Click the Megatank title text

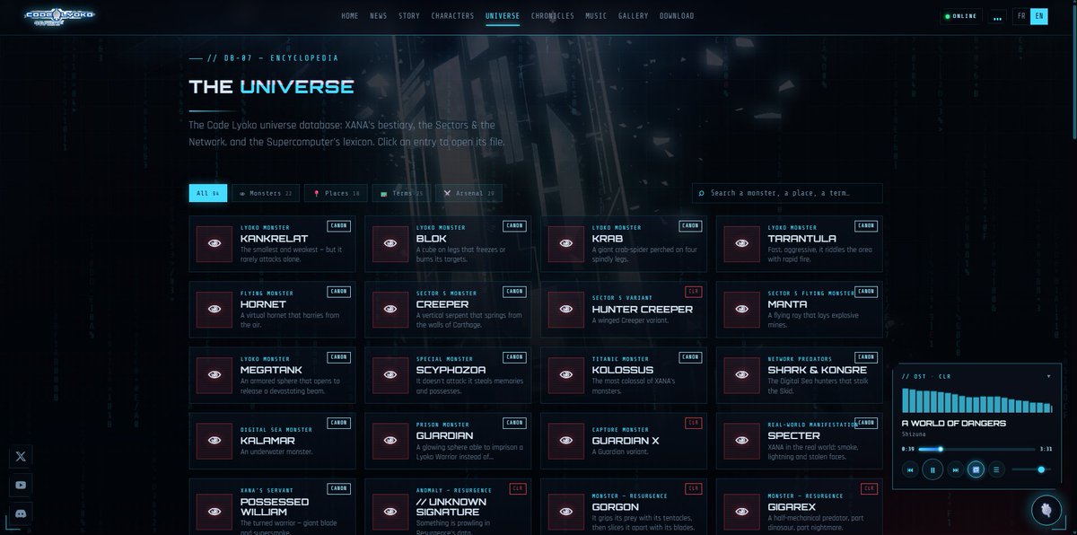click(269, 370)
